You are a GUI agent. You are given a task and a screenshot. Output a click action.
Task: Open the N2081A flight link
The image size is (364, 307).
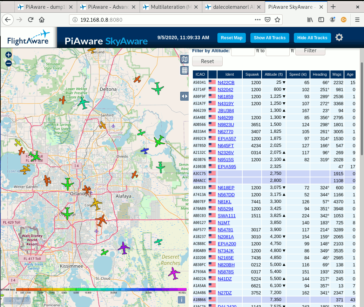pyautogui.click(x=226, y=237)
